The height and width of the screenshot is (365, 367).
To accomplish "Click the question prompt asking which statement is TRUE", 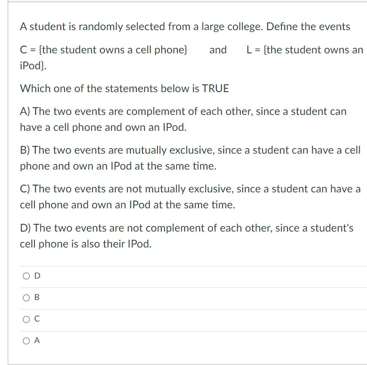I will click(124, 89).
